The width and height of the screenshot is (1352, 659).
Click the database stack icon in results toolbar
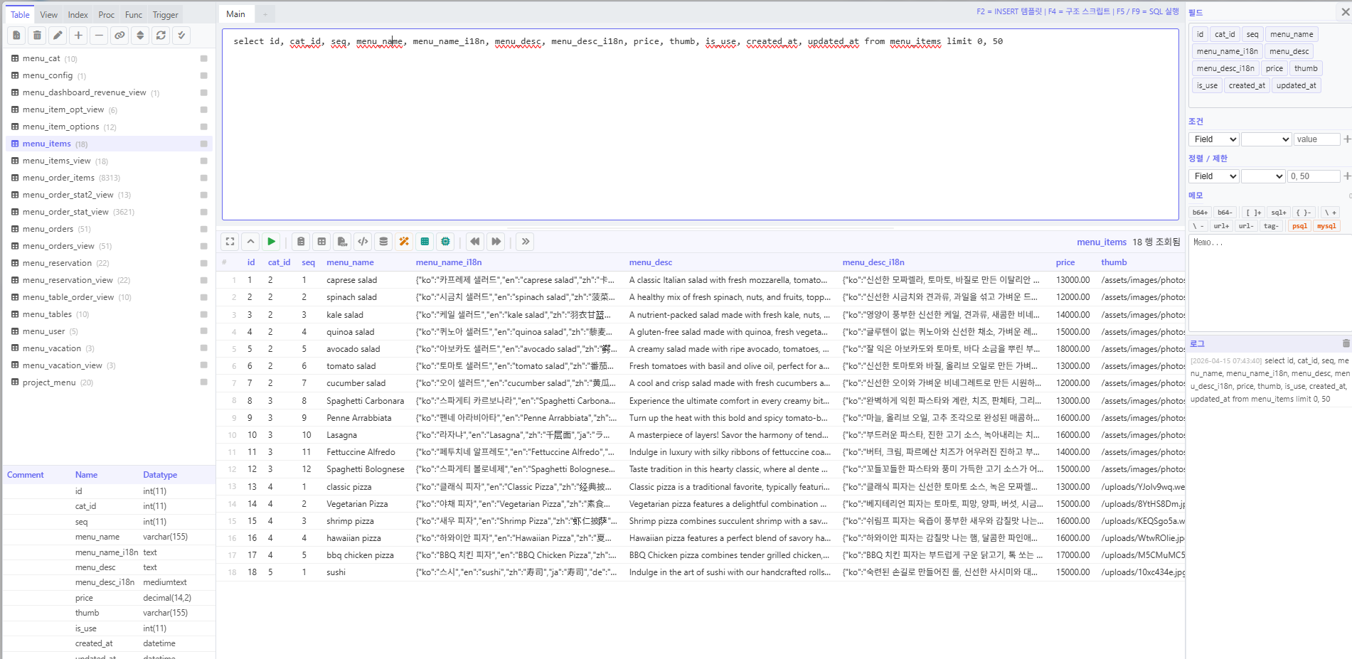383,241
